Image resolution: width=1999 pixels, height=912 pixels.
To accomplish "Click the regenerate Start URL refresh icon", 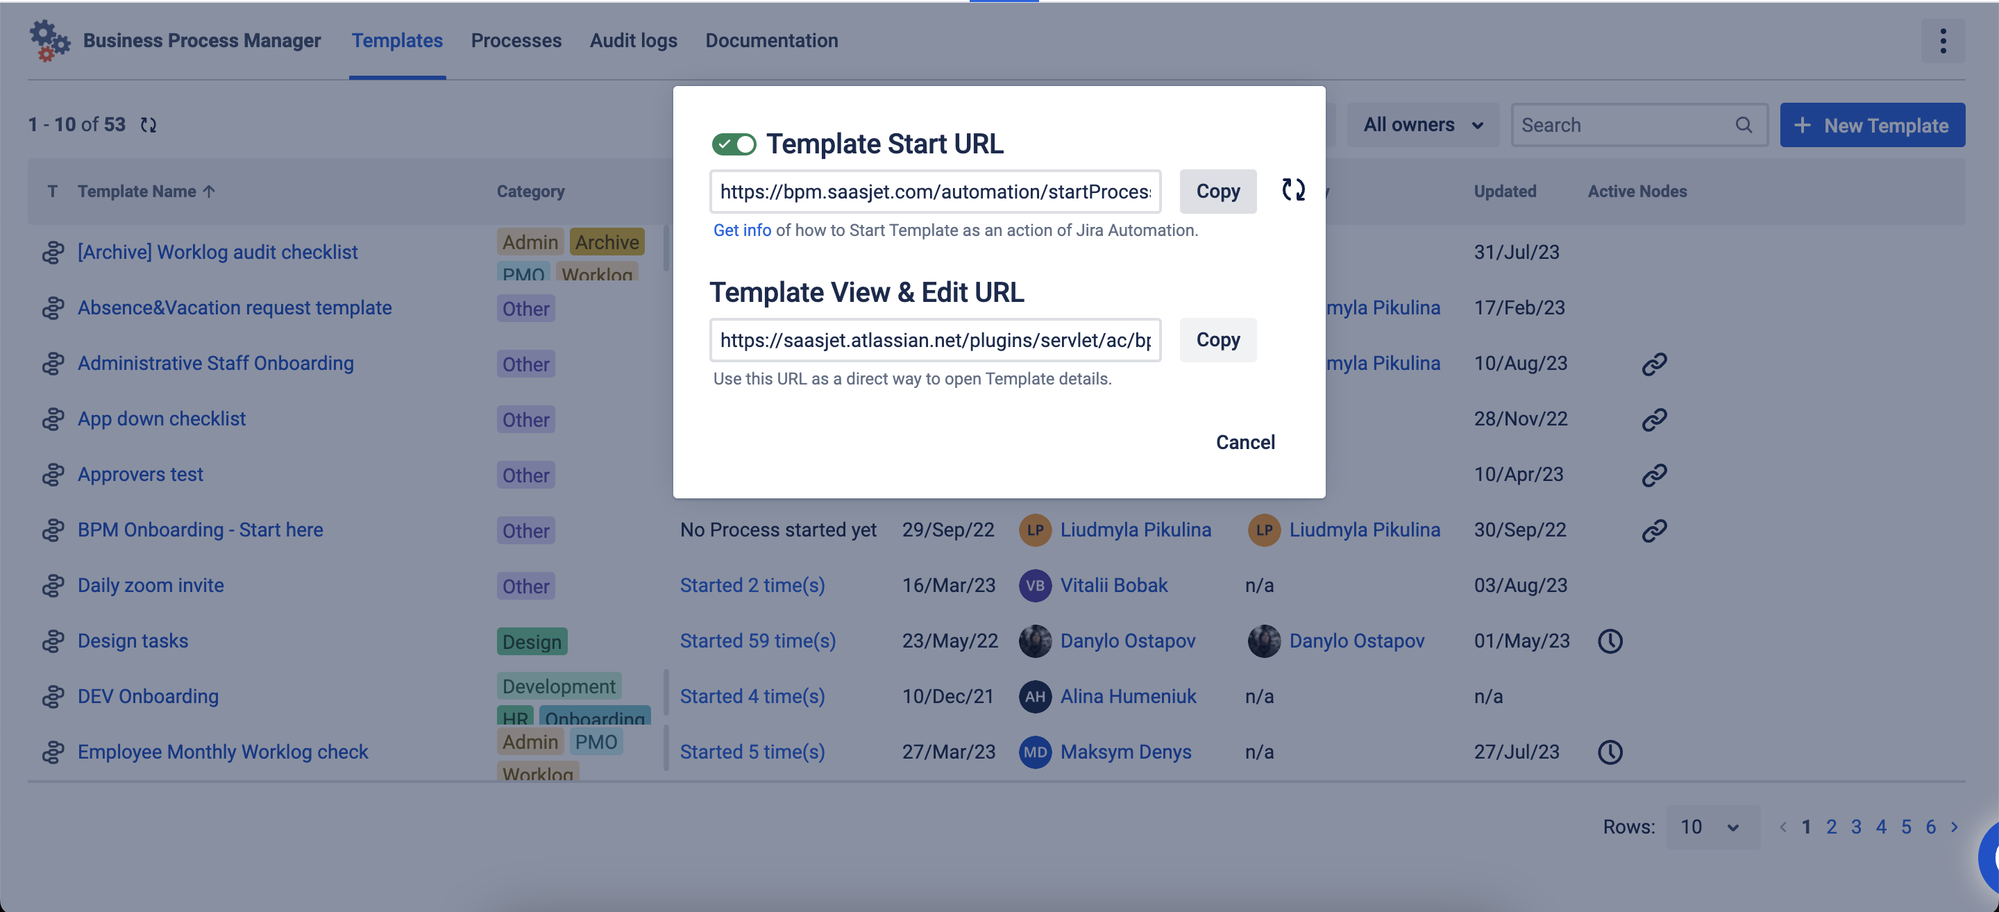I will tap(1293, 190).
